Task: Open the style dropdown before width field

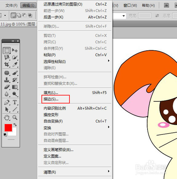Action: pyautogui.click(x=124, y=16)
